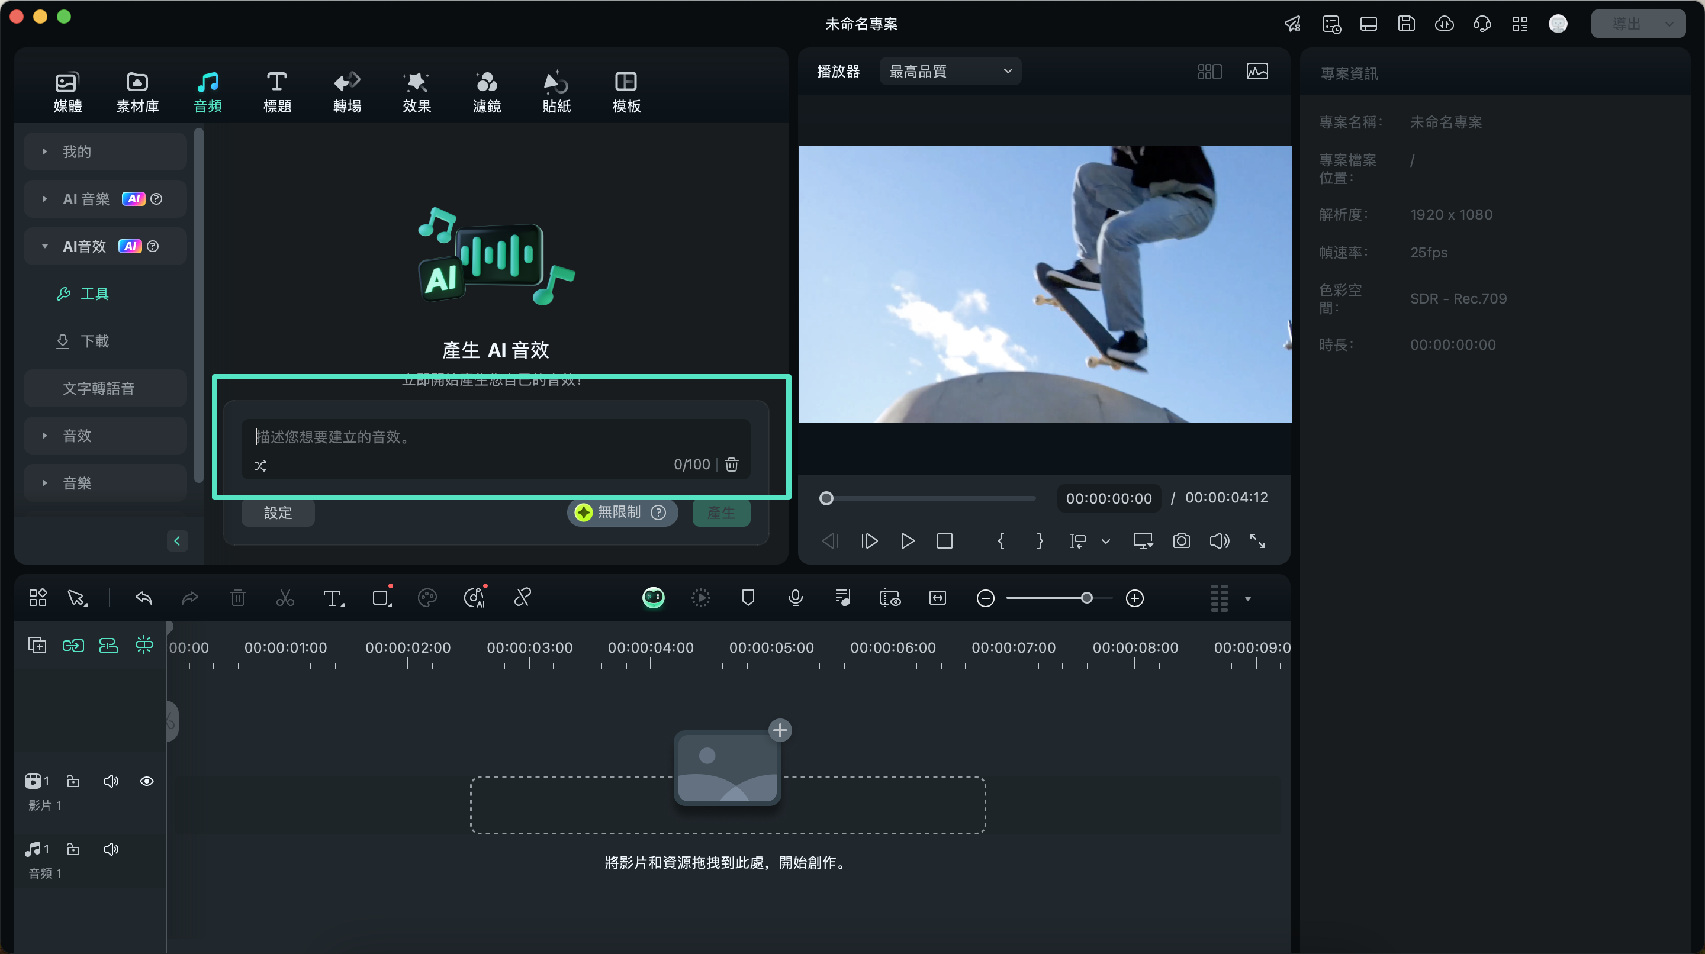Open the 濾鏡 filters tab

pos(487,92)
